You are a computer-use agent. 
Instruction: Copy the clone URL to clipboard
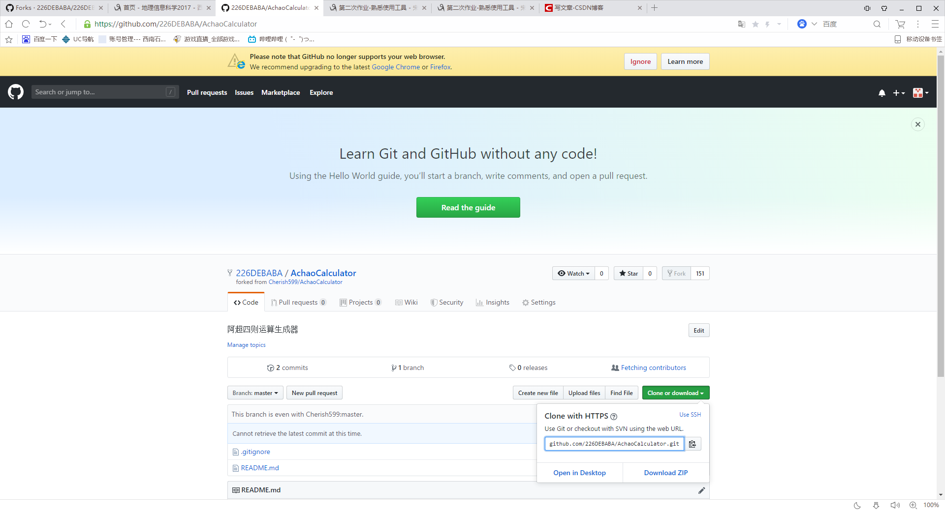point(693,444)
